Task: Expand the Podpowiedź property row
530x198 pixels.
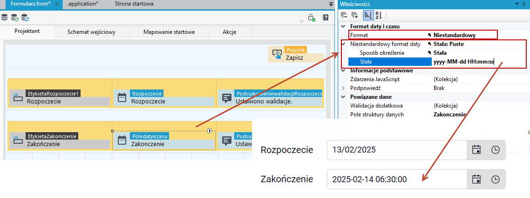Action: coord(343,88)
